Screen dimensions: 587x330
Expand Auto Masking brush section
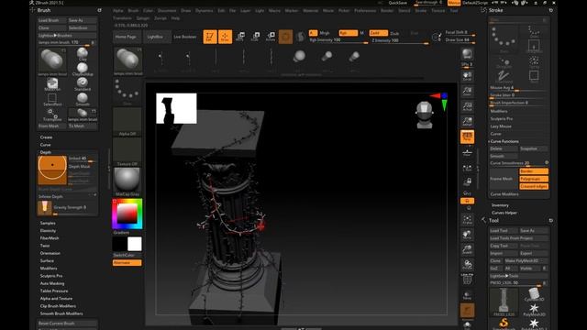pyautogui.click(x=52, y=283)
